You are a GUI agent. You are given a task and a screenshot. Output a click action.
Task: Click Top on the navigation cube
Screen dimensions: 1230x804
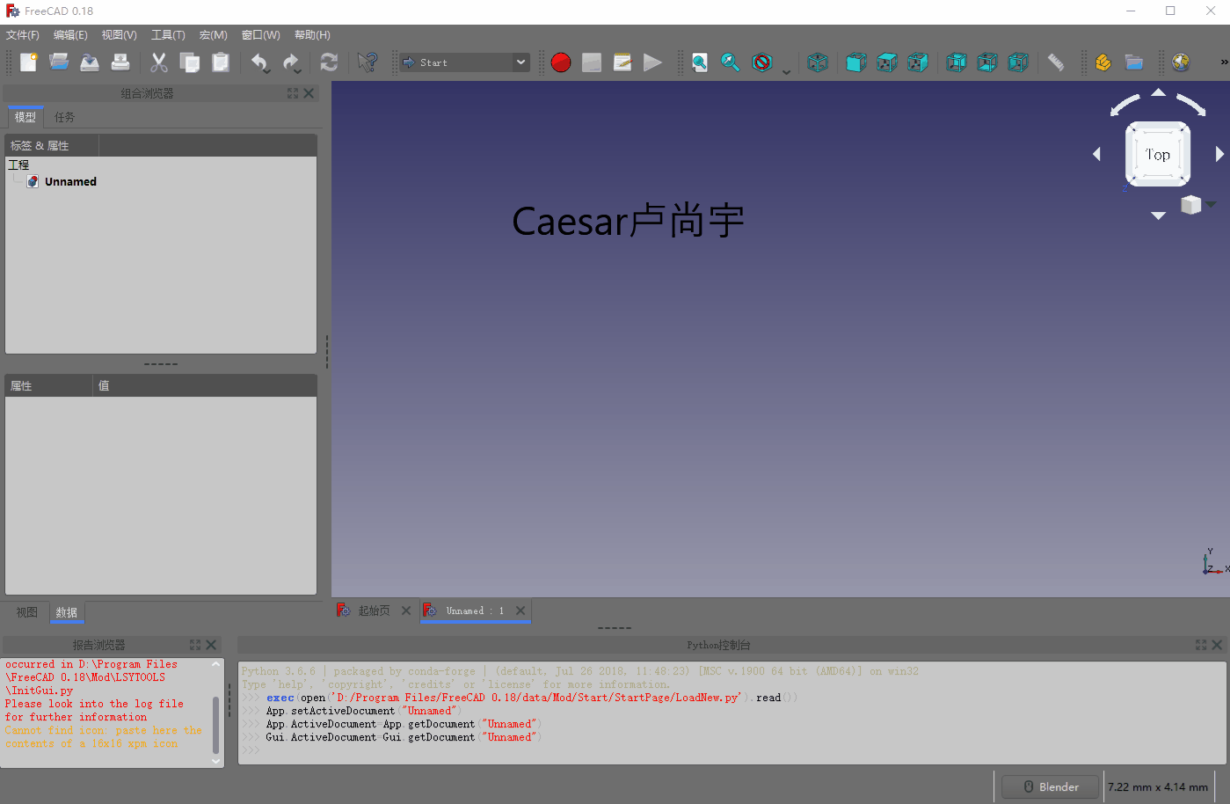(1157, 154)
